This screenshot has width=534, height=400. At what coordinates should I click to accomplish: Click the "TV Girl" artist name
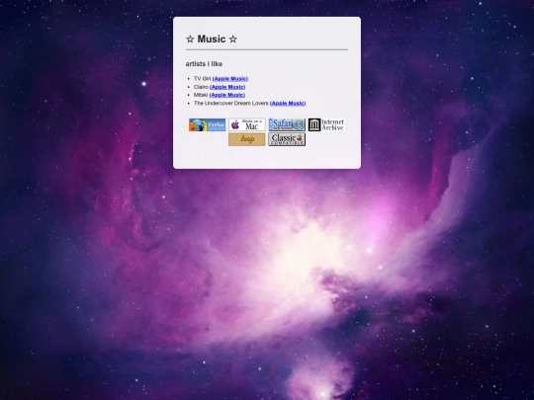[203, 79]
